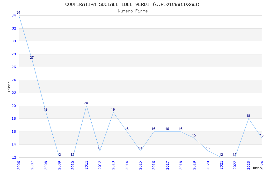The height and width of the screenshot is (171, 265).
Task: Click the 18 data label at 2023
Action: pyautogui.click(x=248, y=116)
